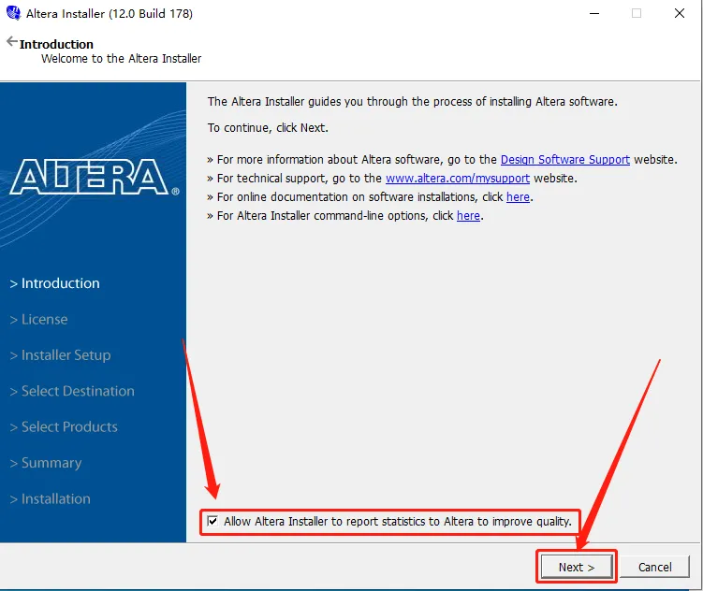Select the Select Destination step in sidebar
Image resolution: width=703 pixels, height=591 pixels.
72,391
